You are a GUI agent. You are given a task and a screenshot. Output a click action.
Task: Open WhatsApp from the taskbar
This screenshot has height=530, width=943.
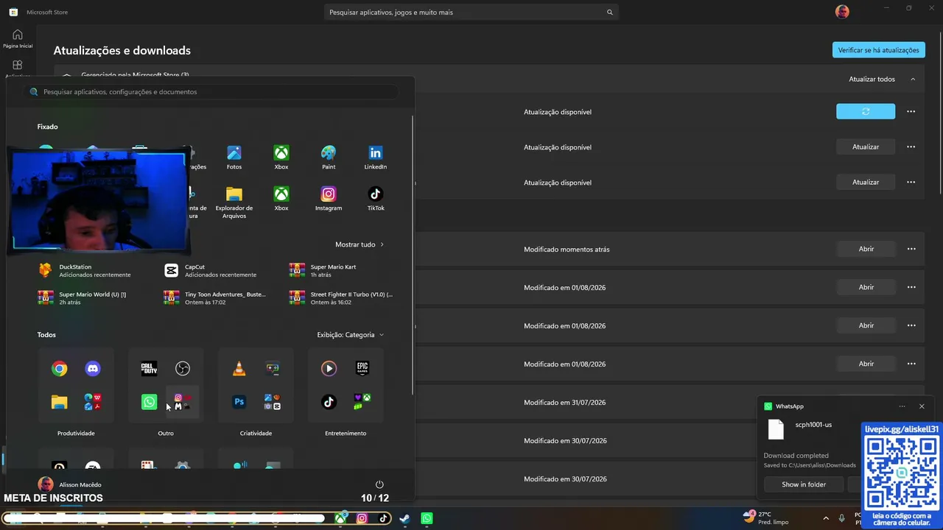tap(427, 518)
